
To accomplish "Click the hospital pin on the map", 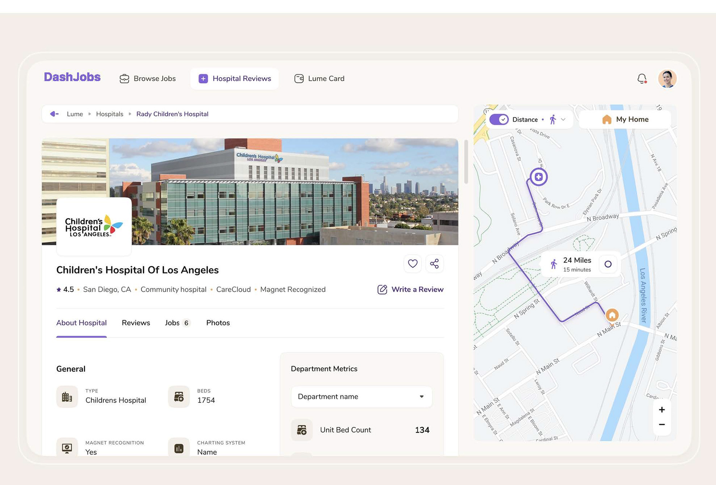I will point(538,177).
